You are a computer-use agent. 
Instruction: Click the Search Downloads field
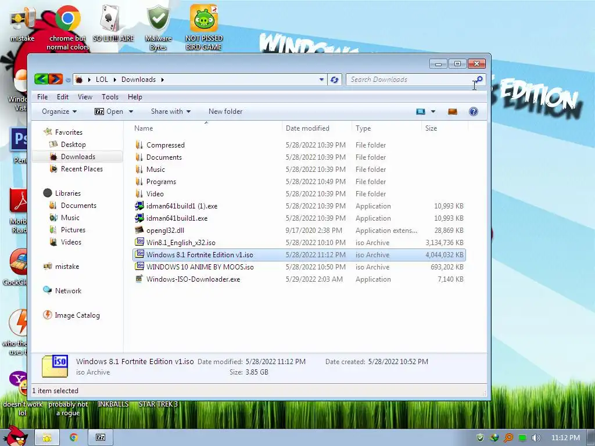[x=410, y=80]
